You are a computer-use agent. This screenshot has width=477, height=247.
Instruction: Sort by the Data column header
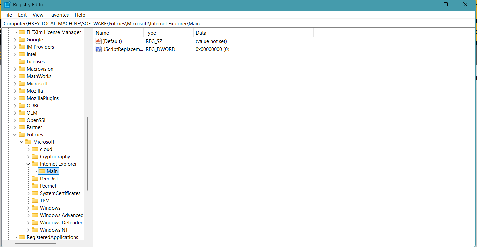[x=254, y=33]
